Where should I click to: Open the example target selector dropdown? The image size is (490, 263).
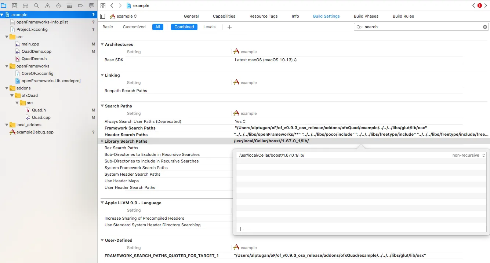[124, 16]
